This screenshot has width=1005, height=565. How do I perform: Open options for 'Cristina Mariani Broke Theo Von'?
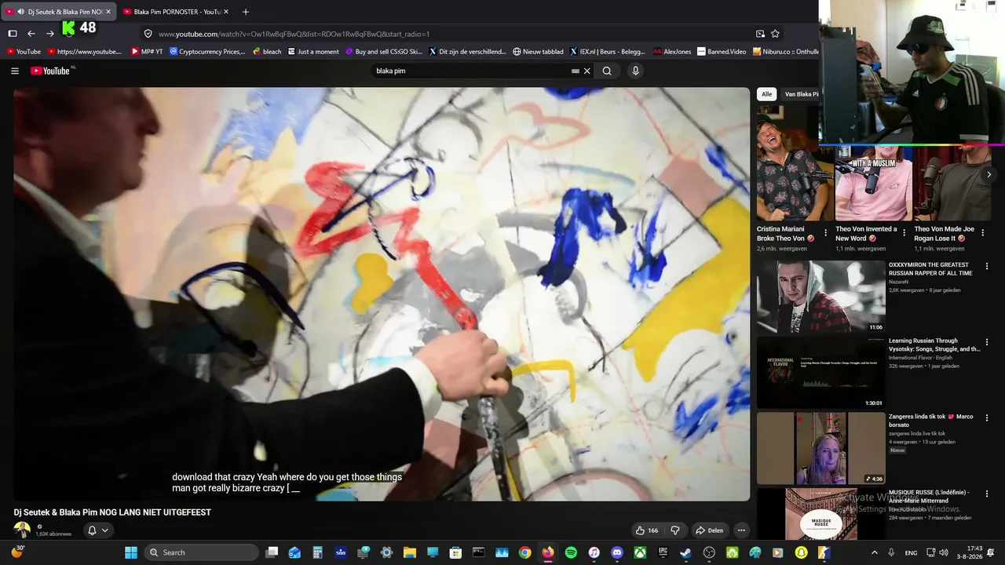tap(825, 233)
